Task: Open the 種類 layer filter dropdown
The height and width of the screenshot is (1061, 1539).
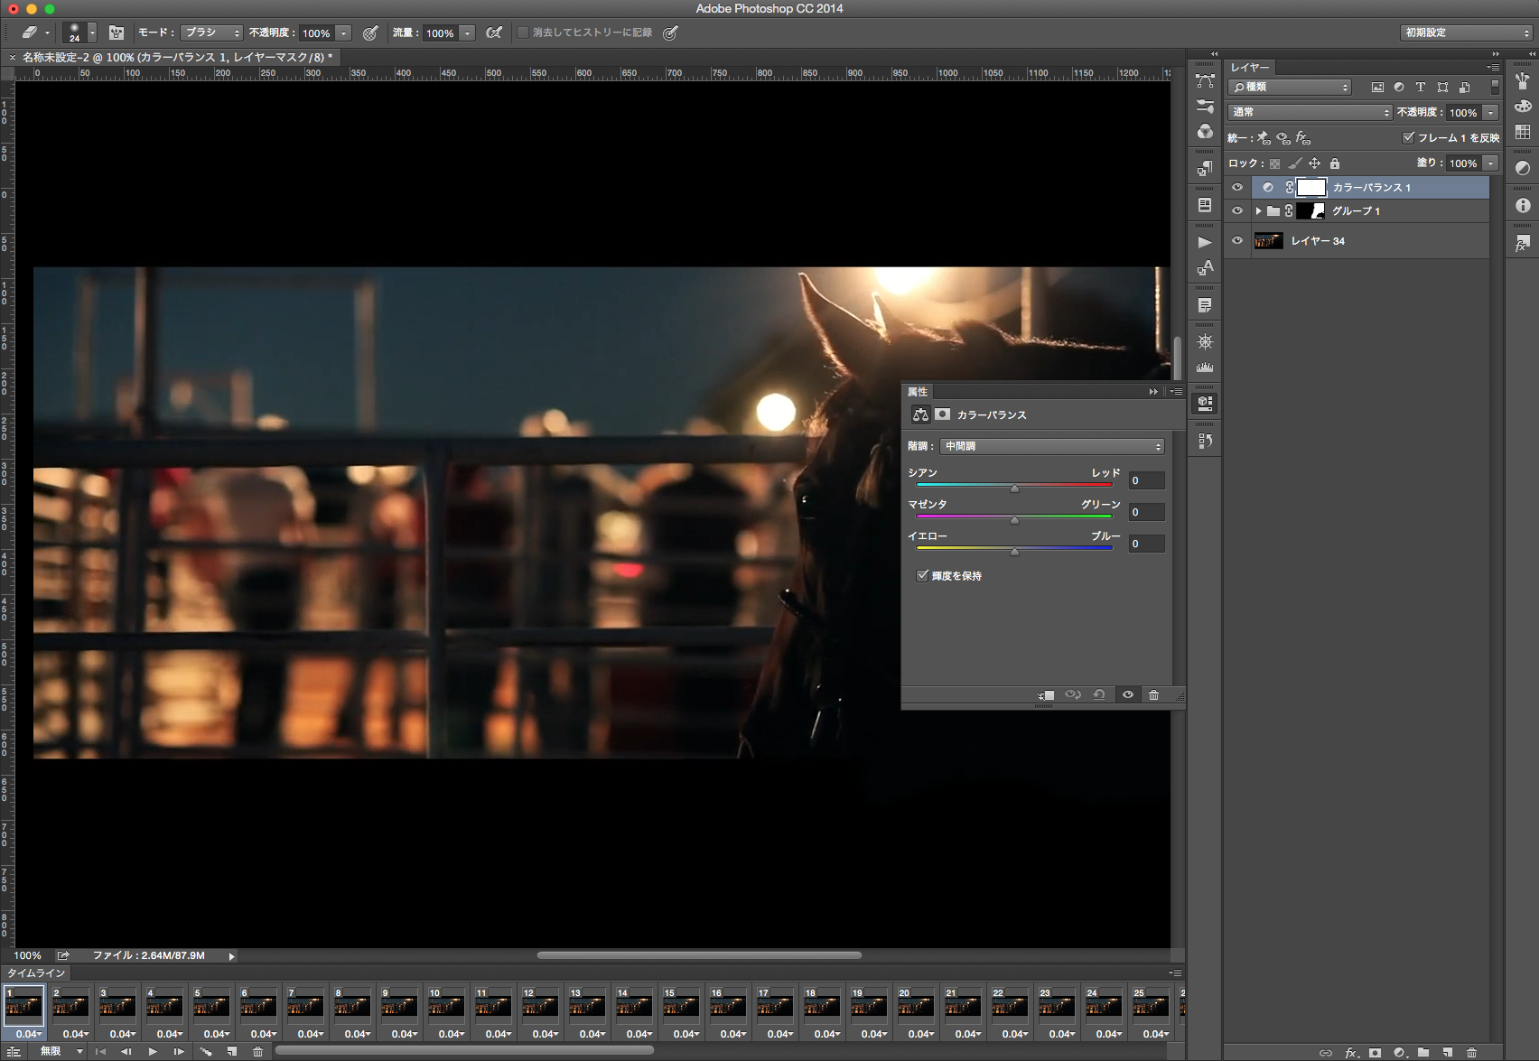Action: [x=1290, y=87]
